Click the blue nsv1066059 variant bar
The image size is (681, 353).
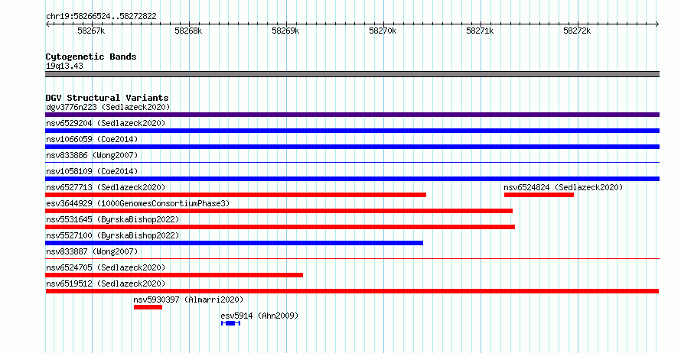[352, 147]
